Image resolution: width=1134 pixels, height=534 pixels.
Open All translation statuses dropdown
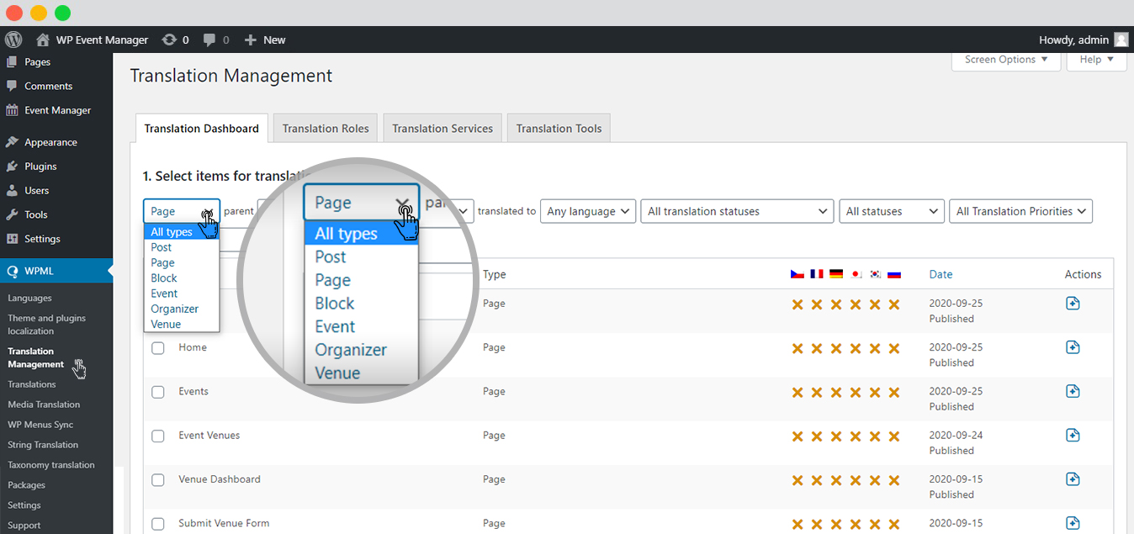click(x=737, y=211)
